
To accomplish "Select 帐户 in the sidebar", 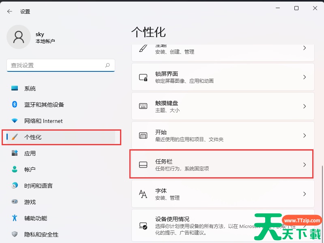I will tap(61, 169).
